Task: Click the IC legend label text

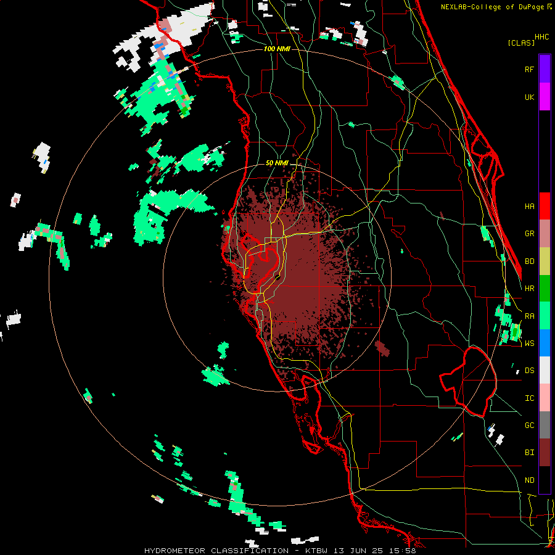Action: point(529,398)
